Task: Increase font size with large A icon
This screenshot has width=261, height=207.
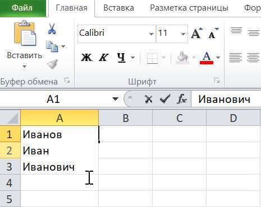Action: coord(197,34)
